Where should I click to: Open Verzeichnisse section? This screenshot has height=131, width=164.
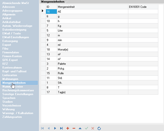point(12,106)
